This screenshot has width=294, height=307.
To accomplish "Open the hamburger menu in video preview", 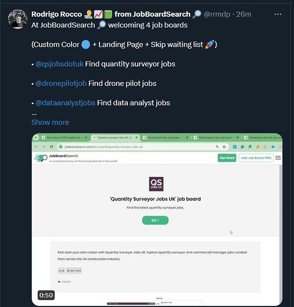I will coord(278,158).
